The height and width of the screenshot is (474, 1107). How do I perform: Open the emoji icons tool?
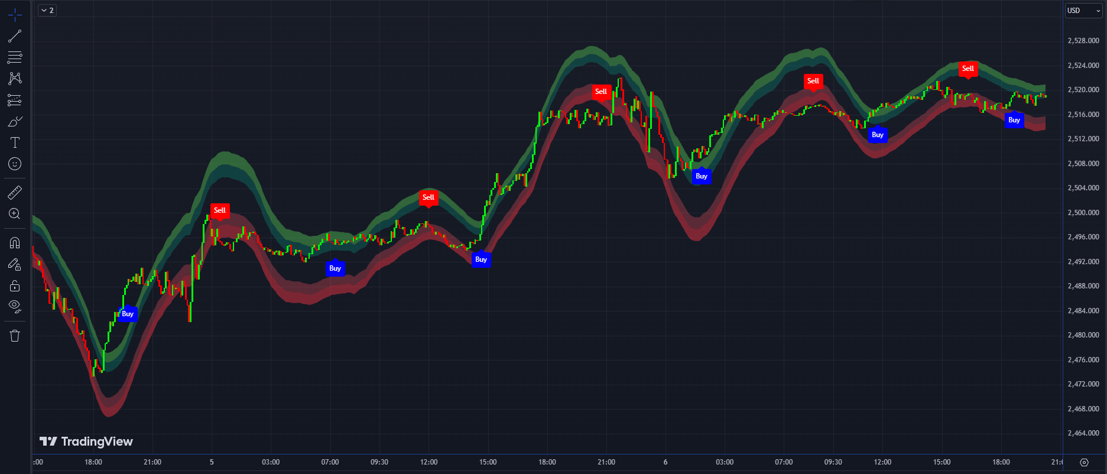(15, 164)
